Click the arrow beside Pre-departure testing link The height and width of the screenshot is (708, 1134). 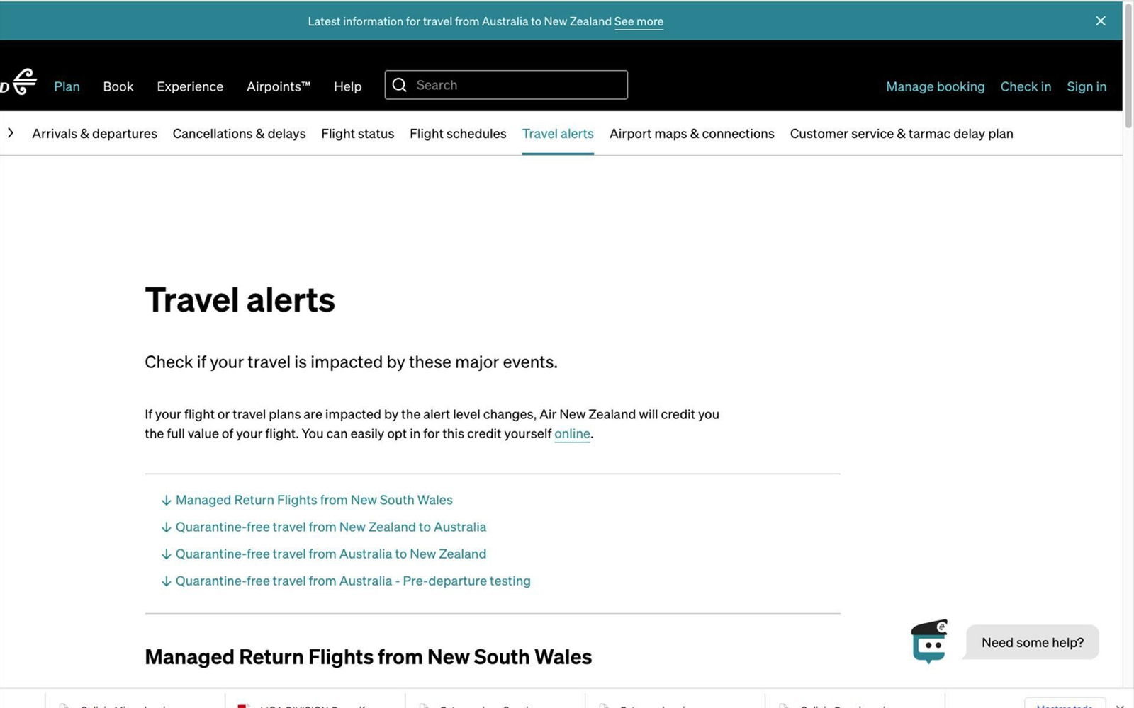[166, 581]
